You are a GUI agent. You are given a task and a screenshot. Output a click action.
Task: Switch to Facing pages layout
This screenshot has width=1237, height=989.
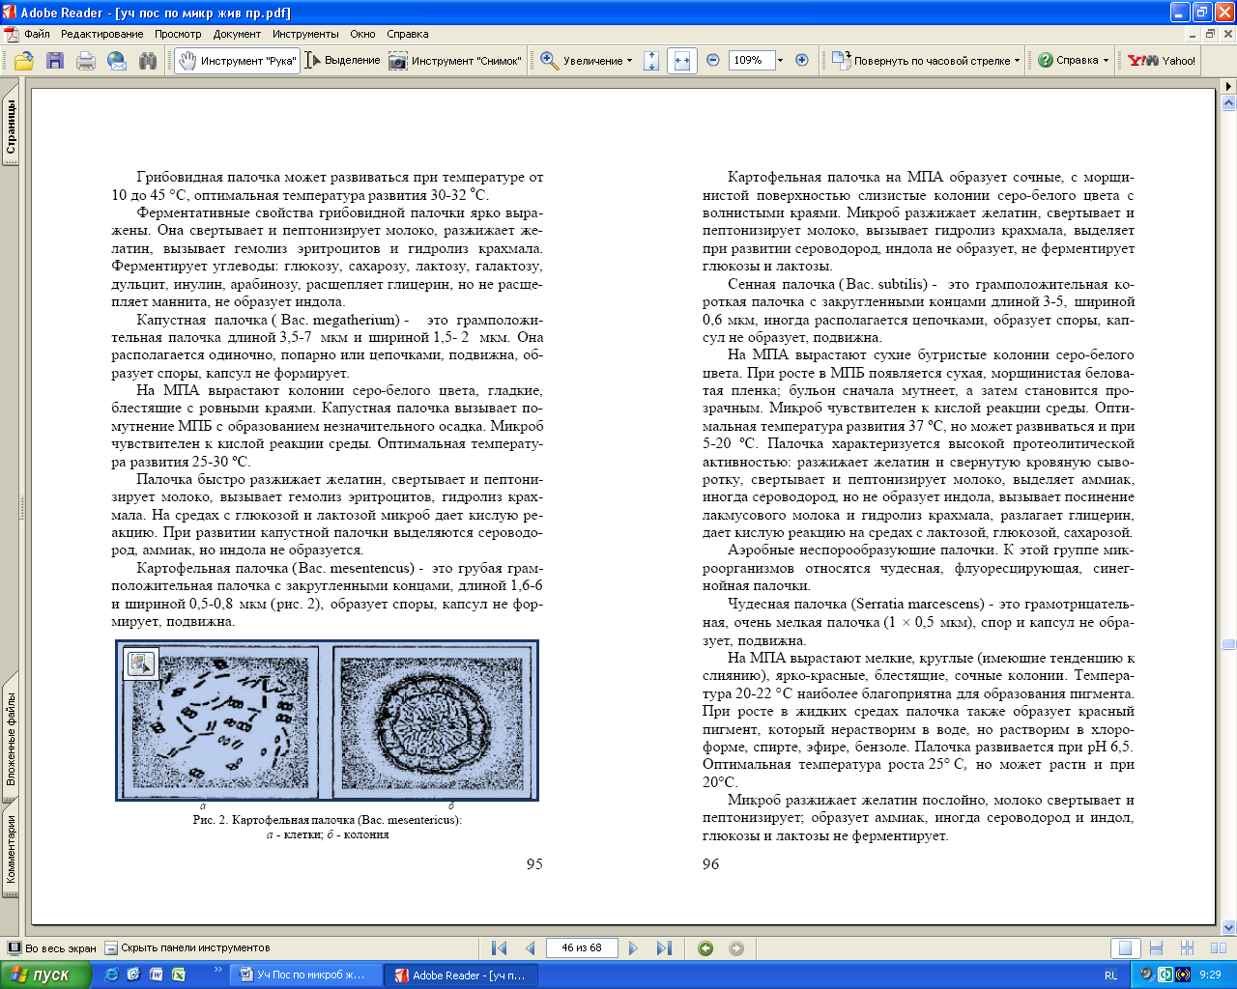click(x=1219, y=948)
